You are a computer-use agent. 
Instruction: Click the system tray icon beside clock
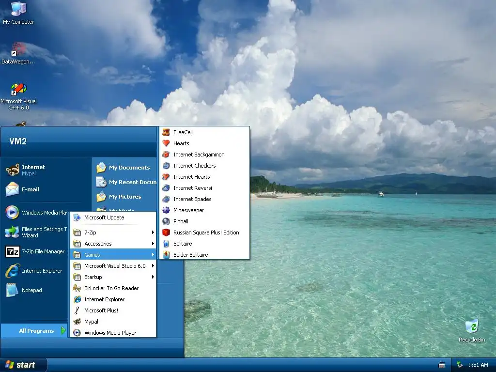pos(460,365)
